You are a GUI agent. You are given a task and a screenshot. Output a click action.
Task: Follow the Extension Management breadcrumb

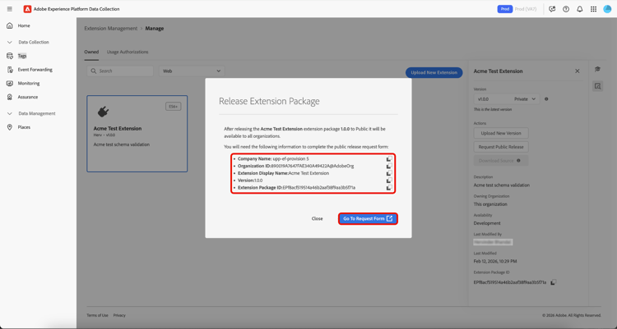coord(110,28)
